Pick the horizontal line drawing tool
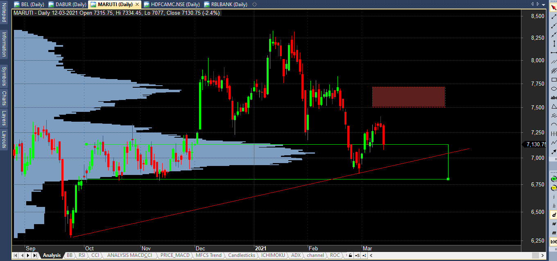Screen dimensions: 557x261 [x=554, y=52]
